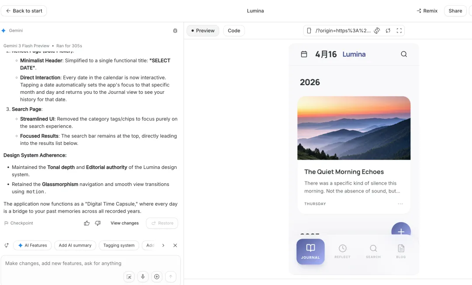The image size is (472, 285).
Task: Give the response a thumbs down
Action: coord(98,223)
